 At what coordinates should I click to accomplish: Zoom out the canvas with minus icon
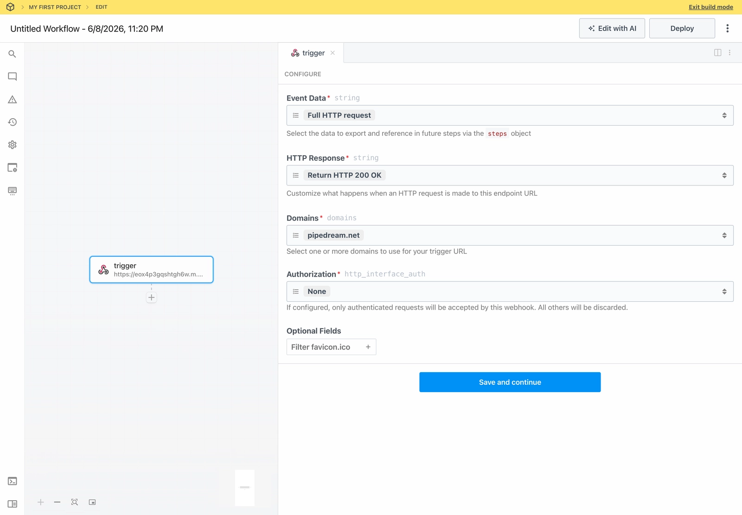(57, 502)
